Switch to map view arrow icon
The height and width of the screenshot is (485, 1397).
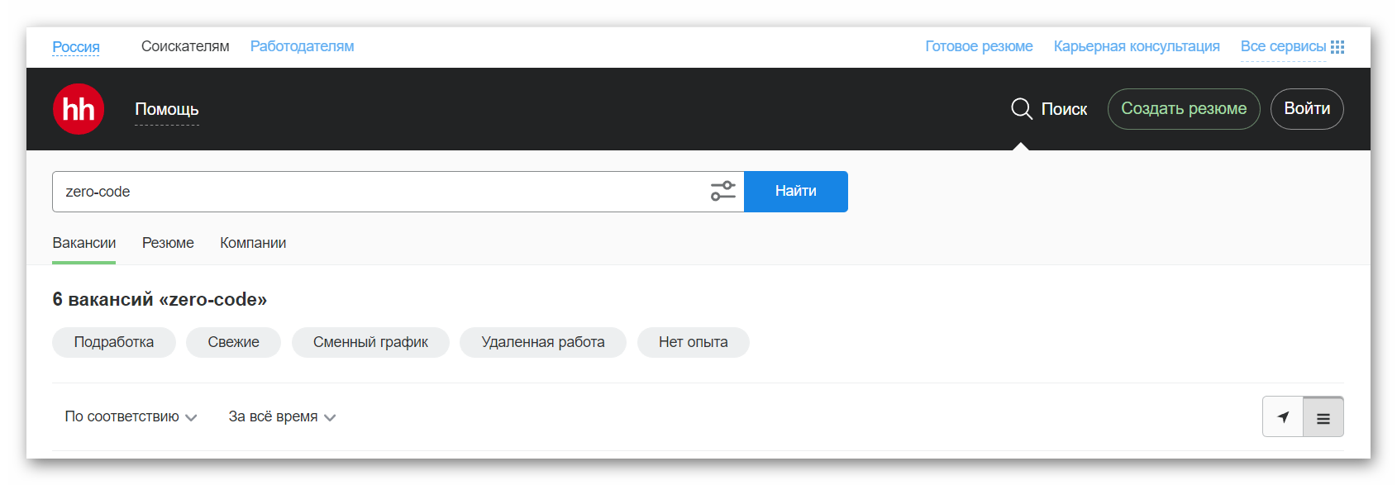pos(1283,417)
